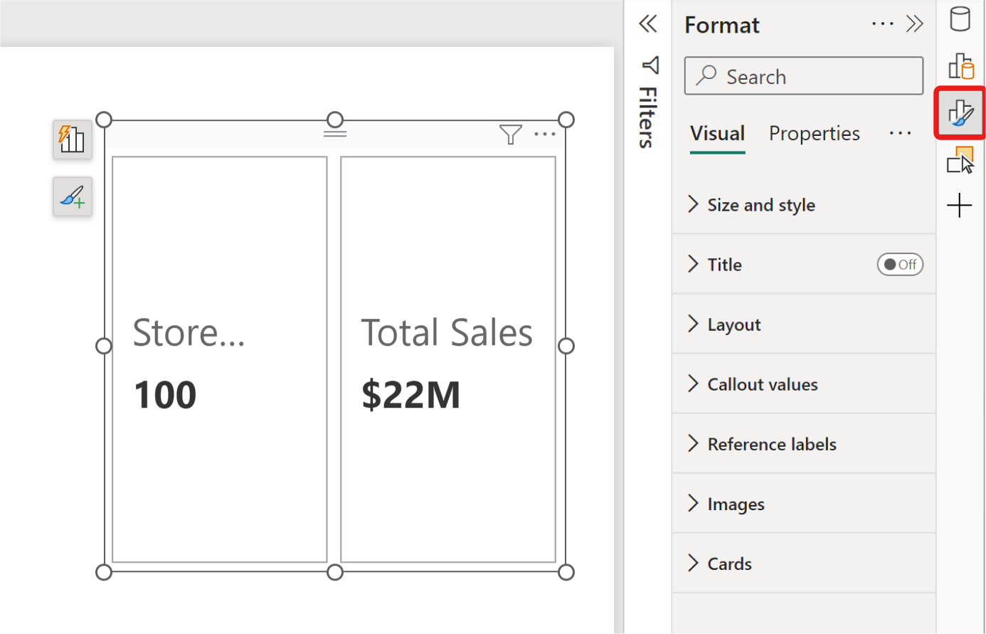The width and height of the screenshot is (986, 634).
Task: Click the Format pane Search field
Action: pyautogui.click(x=804, y=75)
